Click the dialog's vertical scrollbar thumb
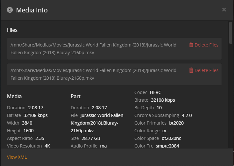 click(x=230, y=32)
